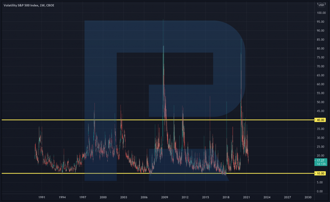Click the 85.00 price axis label
330x202 pixels.
click(x=321, y=39)
